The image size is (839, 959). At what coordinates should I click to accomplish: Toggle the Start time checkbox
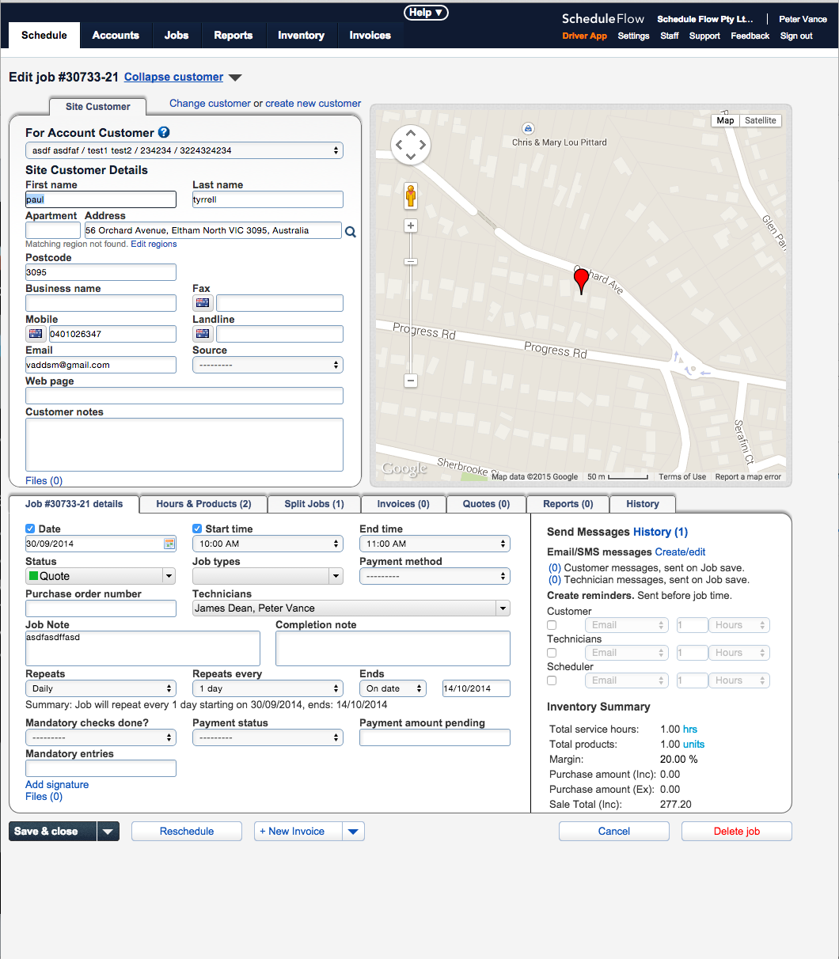197,529
